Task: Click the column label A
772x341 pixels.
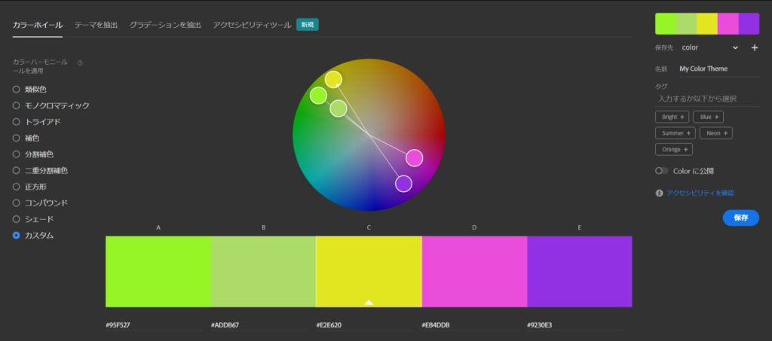Action: [158, 227]
